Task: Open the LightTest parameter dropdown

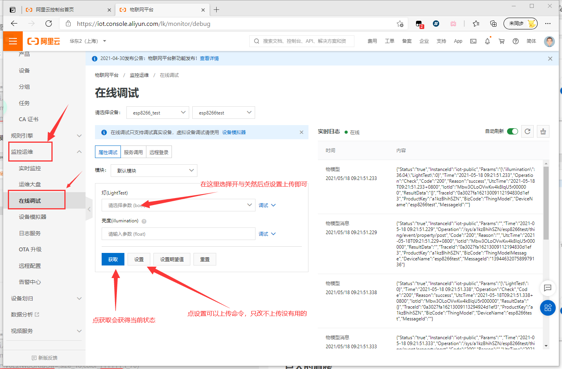Action: click(179, 205)
